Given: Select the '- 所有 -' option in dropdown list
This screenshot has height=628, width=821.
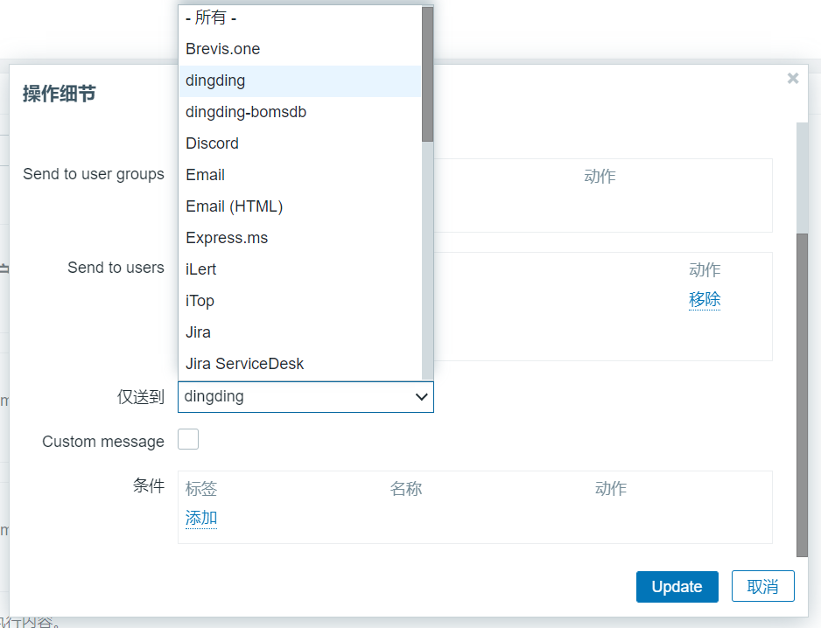Looking at the screenshot, I should click(x=300, y=17).
